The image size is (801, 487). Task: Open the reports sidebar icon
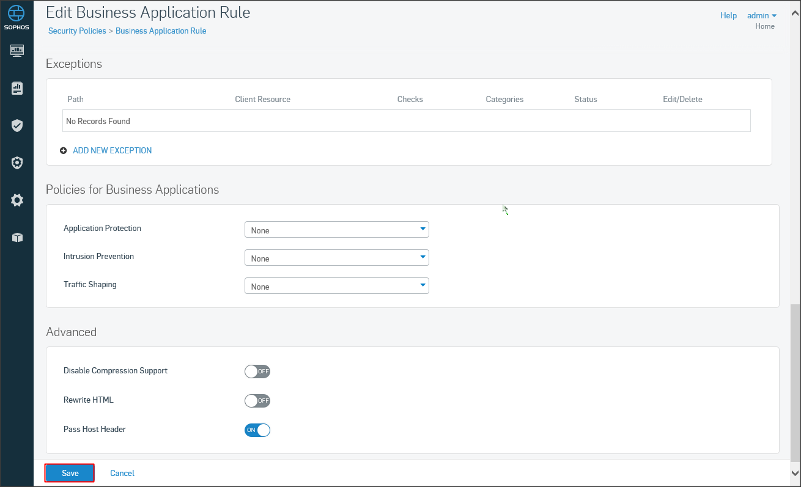(x=17, y=89)
